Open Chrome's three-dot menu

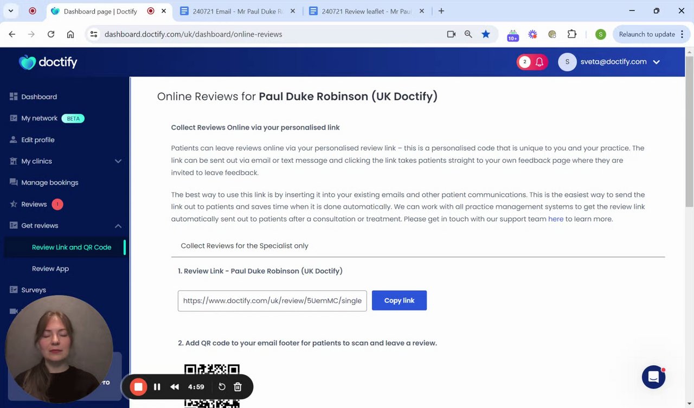coord(682,34)
